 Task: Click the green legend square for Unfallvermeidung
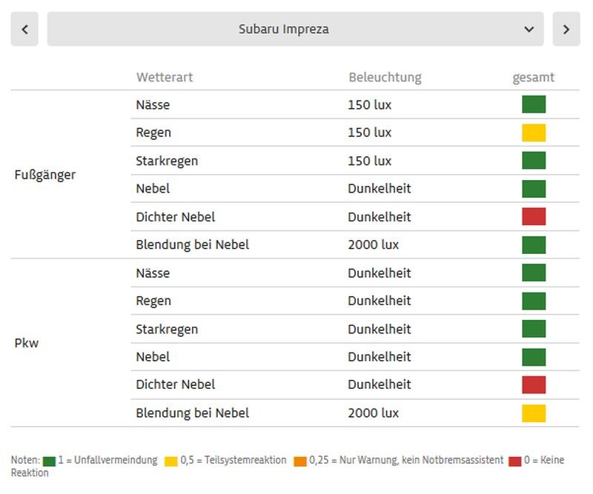49,461
